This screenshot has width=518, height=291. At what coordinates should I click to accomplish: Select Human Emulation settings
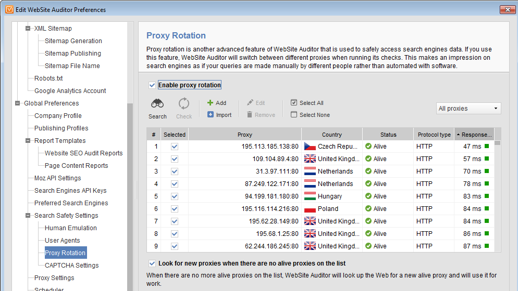tap(71, 228)
